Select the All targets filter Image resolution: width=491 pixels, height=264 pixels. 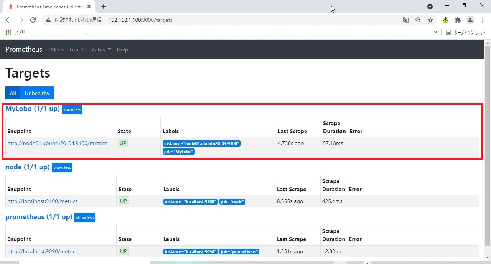coord(13,93)
